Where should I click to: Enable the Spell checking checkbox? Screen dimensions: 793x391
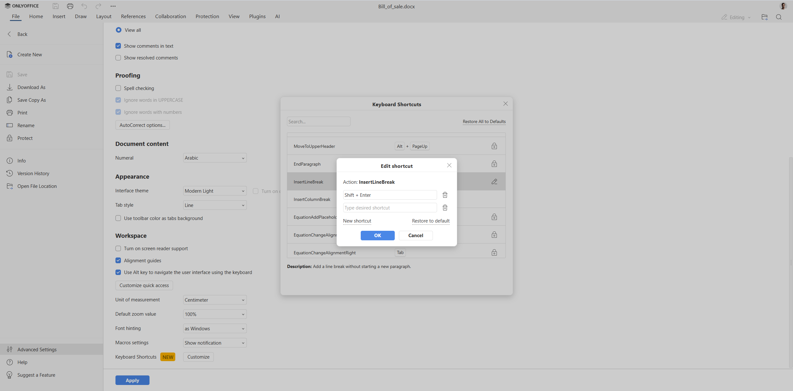[x=118, y=88]
